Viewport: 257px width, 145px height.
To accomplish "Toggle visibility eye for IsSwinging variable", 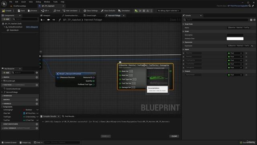I will coord(37,110).
